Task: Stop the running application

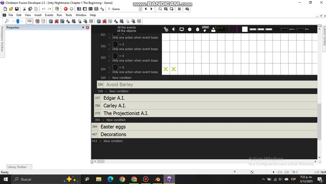Action: [x=179, y=9]
